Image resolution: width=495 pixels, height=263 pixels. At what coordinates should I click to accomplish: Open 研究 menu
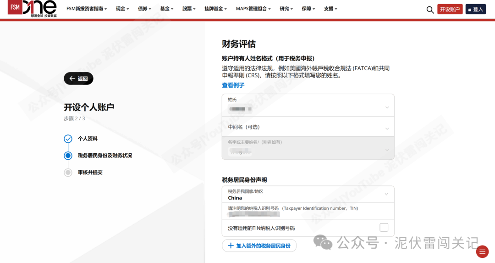pyautogui.click(x=286, y=9)
